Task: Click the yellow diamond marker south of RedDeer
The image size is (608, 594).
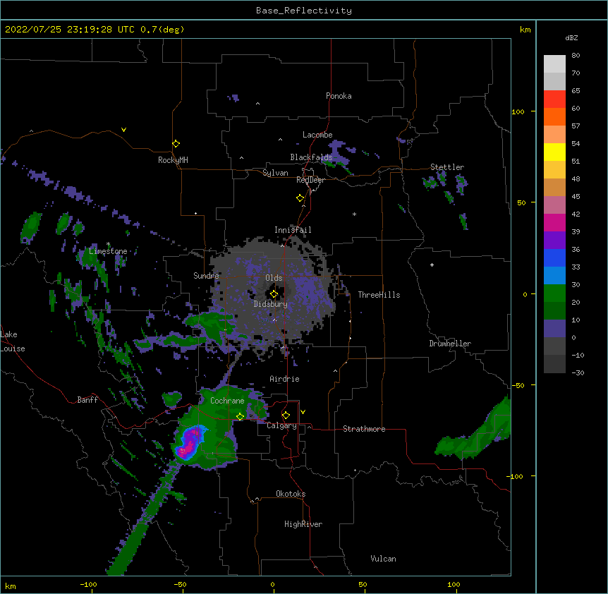Action: [x=300, y=198]
